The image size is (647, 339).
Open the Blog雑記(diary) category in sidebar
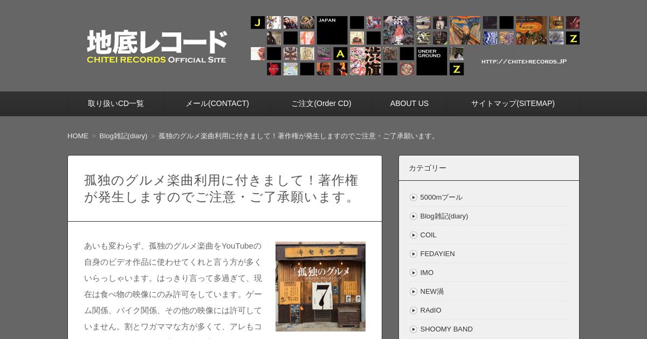[x=444, y=216]
